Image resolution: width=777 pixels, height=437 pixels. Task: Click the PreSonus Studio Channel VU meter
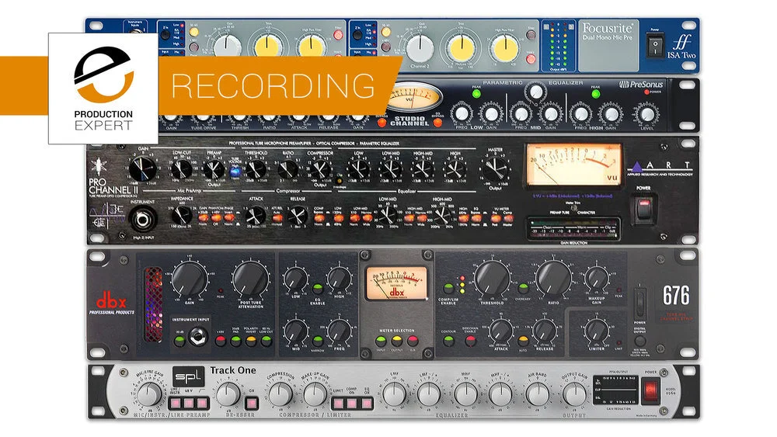click(x=414, y=98)
